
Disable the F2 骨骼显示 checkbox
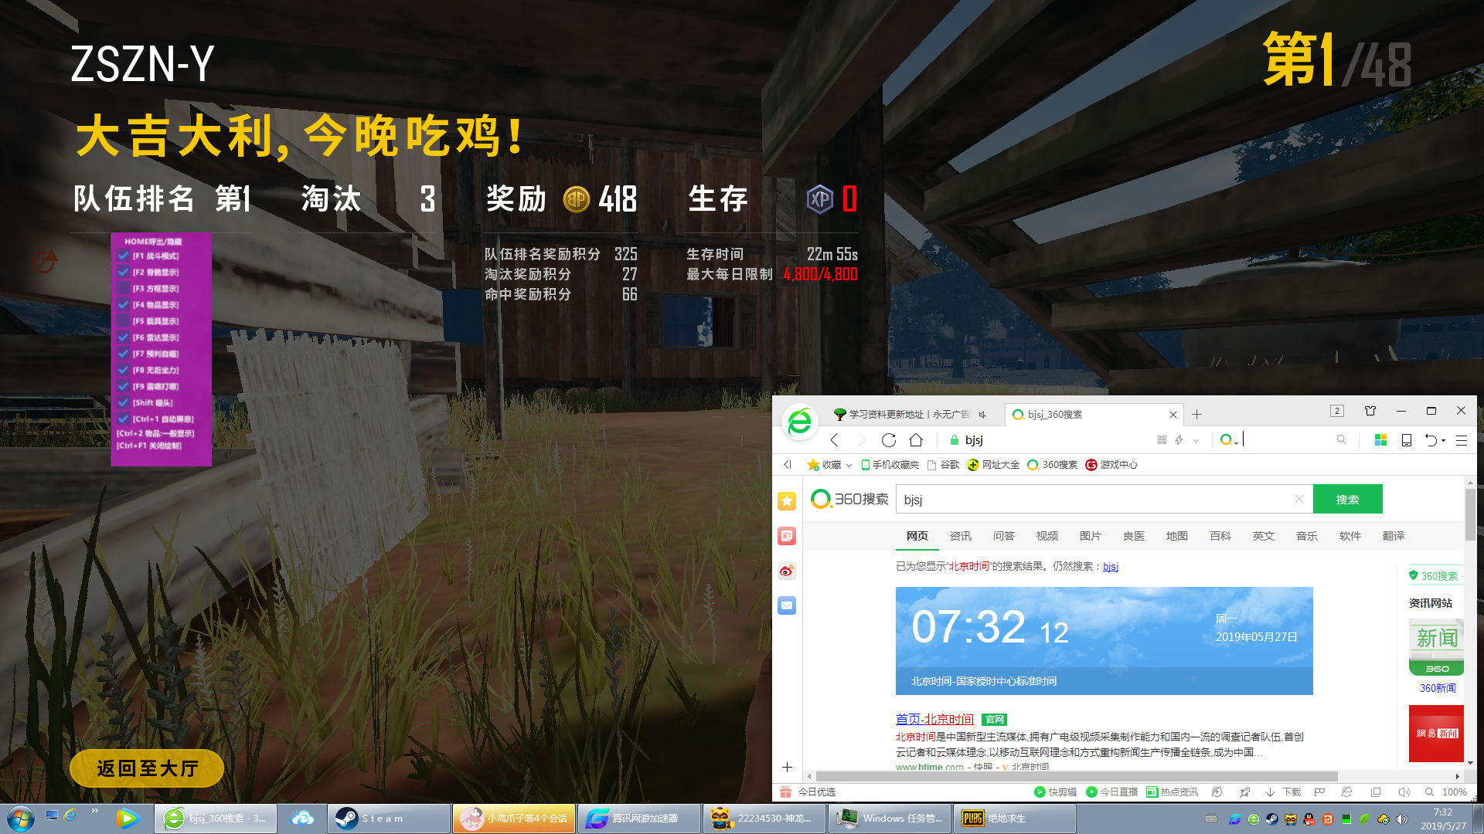124,273
